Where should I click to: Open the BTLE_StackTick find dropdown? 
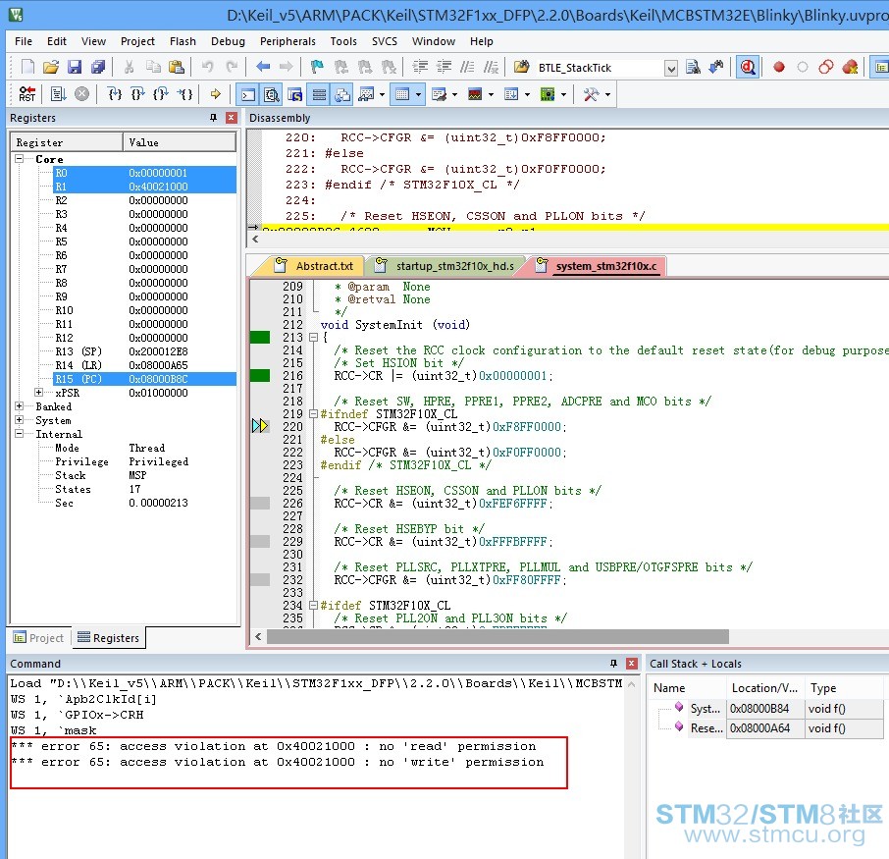(x=671, y=68)
